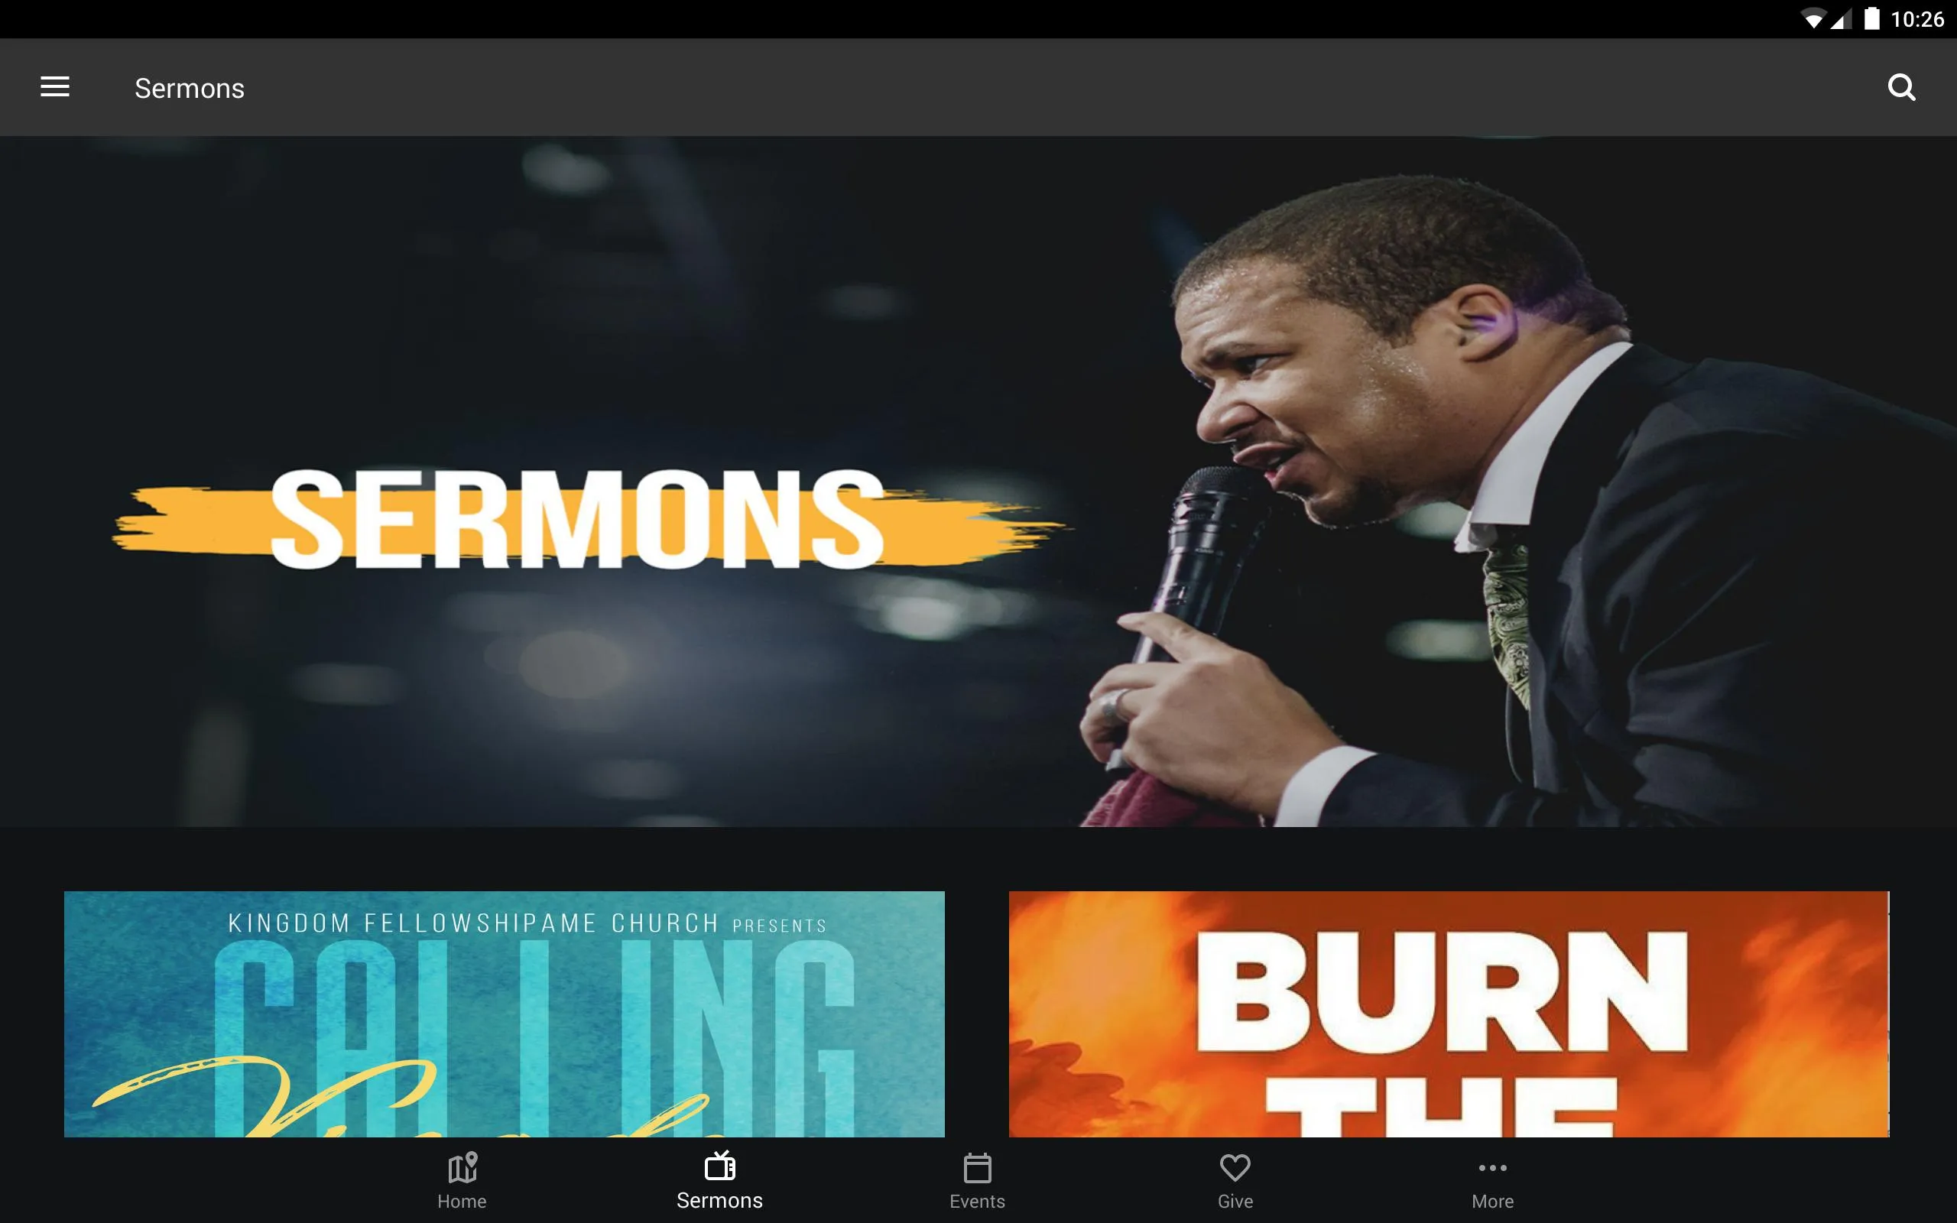The width and height of the screenshot is (1957, 1223).
Task: Open the Events navigation icon
Action: point(978,1181)
